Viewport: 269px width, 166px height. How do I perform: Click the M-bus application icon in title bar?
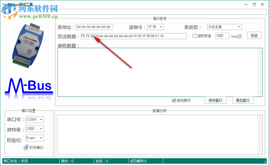point(4,4)
